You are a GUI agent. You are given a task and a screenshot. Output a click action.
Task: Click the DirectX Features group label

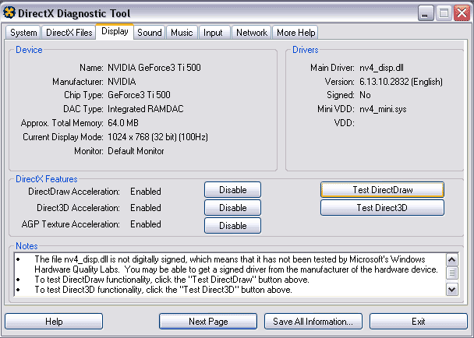click(47, 179)
